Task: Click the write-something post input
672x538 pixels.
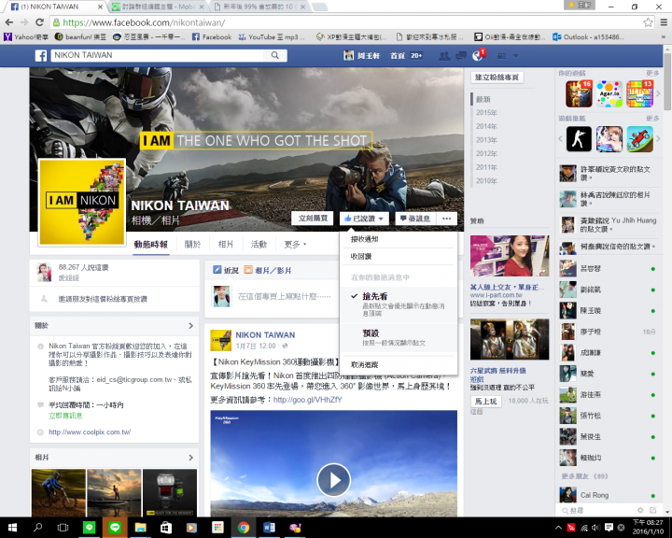Action: point(284,296)
